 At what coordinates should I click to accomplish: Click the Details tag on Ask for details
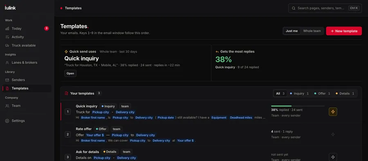tap(110, 152)
